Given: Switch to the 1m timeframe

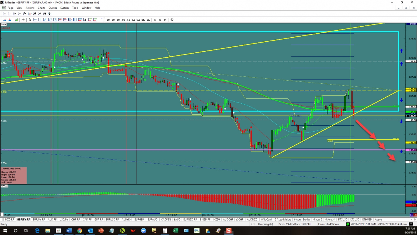Looking at the screenshot, I should [x=108, y=20].
